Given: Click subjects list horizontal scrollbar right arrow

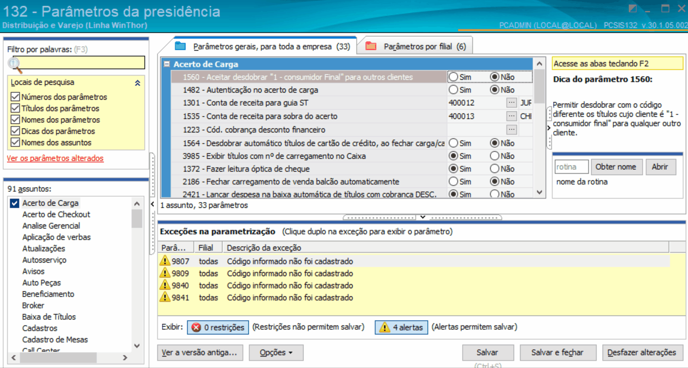Looking at the screenshot, I should pyautogui.click(x=125, y=358).
